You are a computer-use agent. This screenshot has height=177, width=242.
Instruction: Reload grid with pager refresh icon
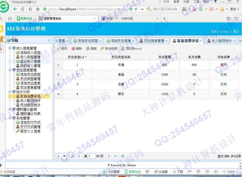(123, 156)
